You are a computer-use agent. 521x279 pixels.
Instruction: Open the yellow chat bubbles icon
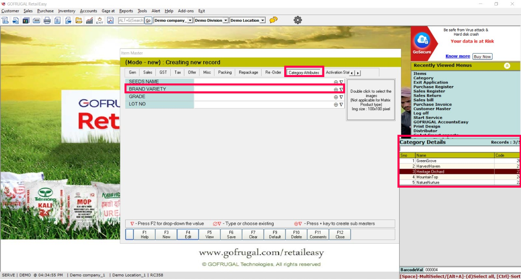[x=274, y=20]
